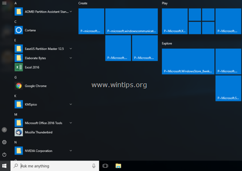The height and width of the screenshot is (171, 242).
Task: Open 'Excel 2016' entry text
Action: coord(32,67)
